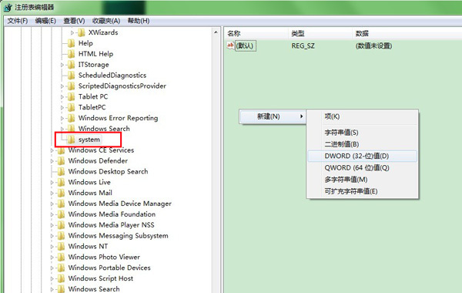Open the 编辑(E) menu
This screenshot has height=293, width=462.
pos(45,21)
